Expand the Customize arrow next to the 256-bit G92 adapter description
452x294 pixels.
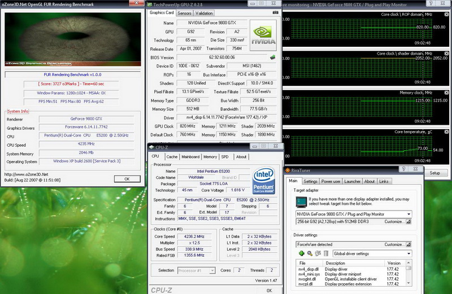(x=408, y=222)
